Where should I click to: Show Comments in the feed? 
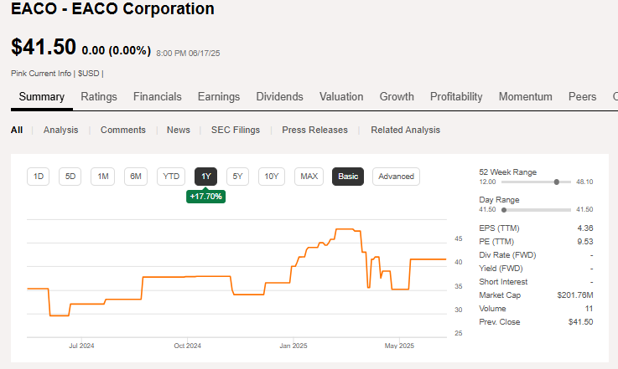(x=123, y=130)
